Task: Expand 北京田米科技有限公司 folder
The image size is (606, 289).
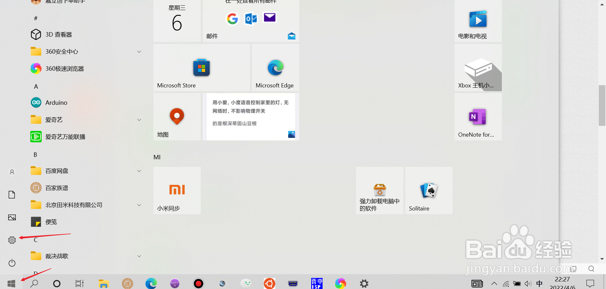Action: (85, 205)
